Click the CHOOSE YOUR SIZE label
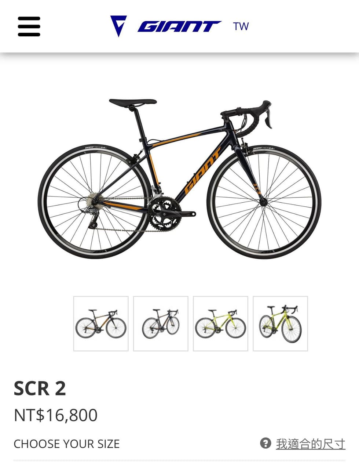 pos(67,444)
